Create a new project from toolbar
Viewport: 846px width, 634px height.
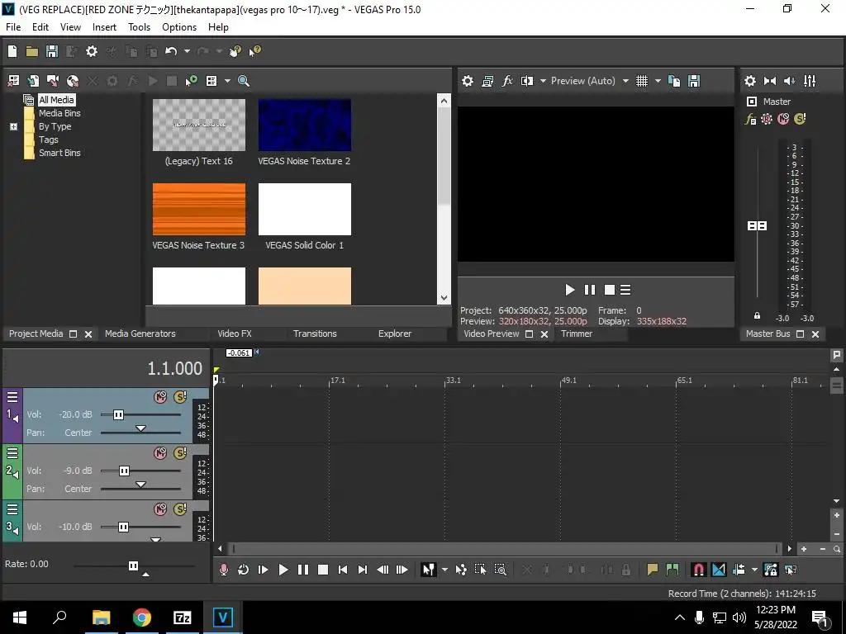click(12, 51)
